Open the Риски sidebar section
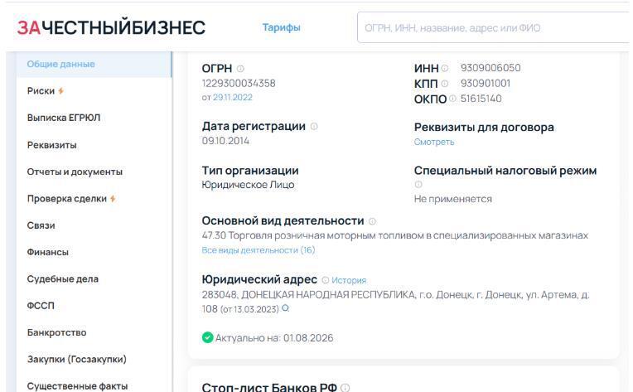Screen dimensions: 633x392 pyautogui.click(x=41, y=91)
